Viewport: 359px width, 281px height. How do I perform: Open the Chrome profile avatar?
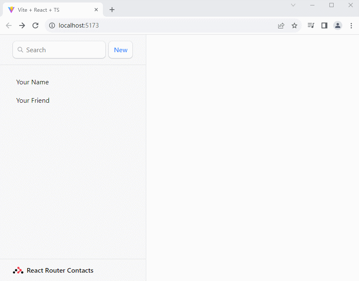coord(338,25)
